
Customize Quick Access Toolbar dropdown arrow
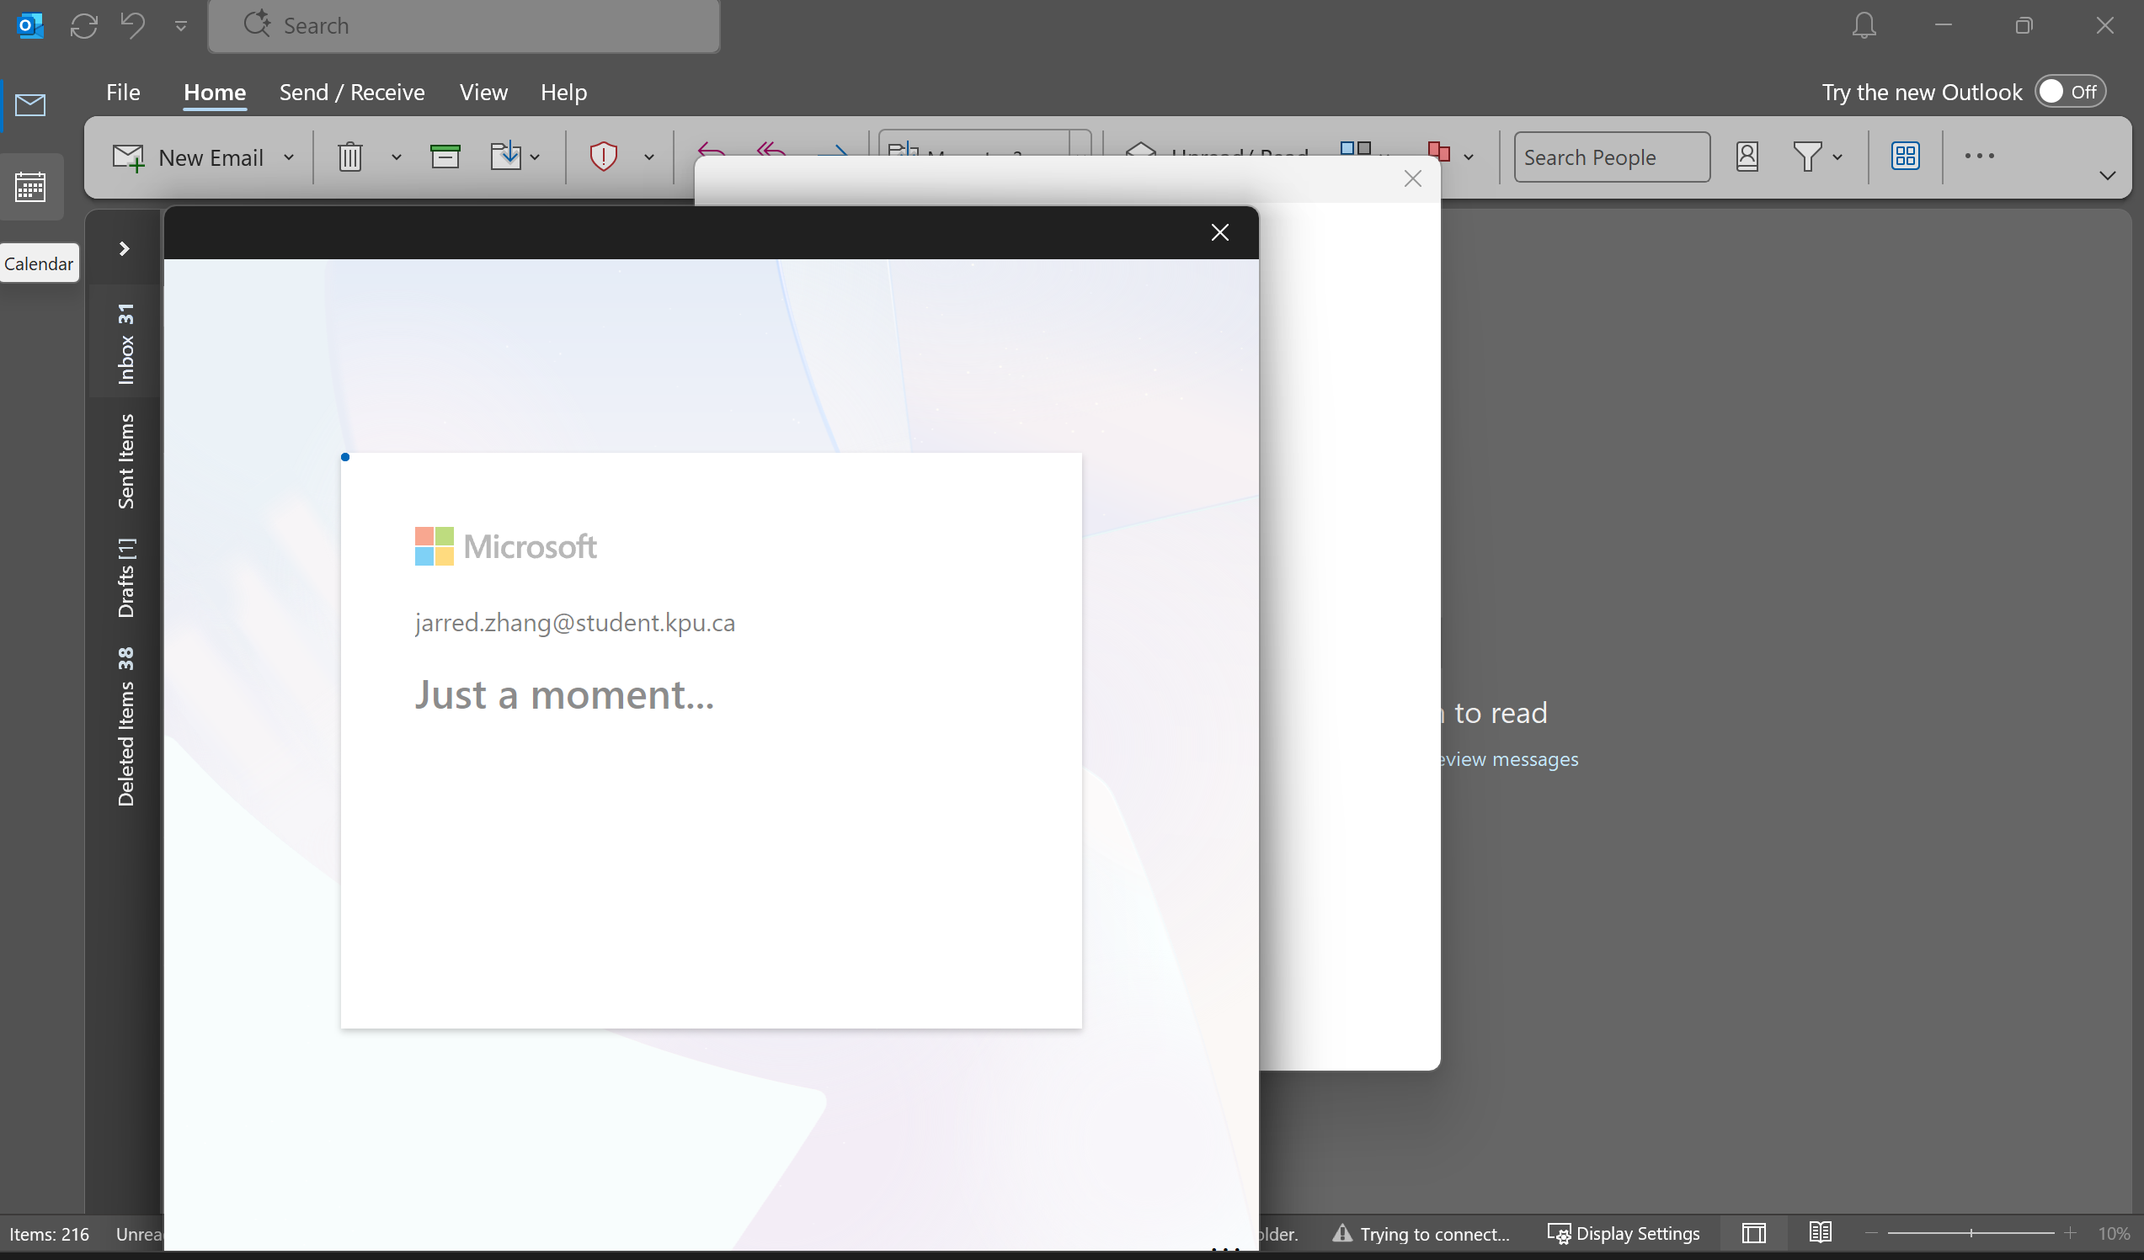tap(181, 25)
